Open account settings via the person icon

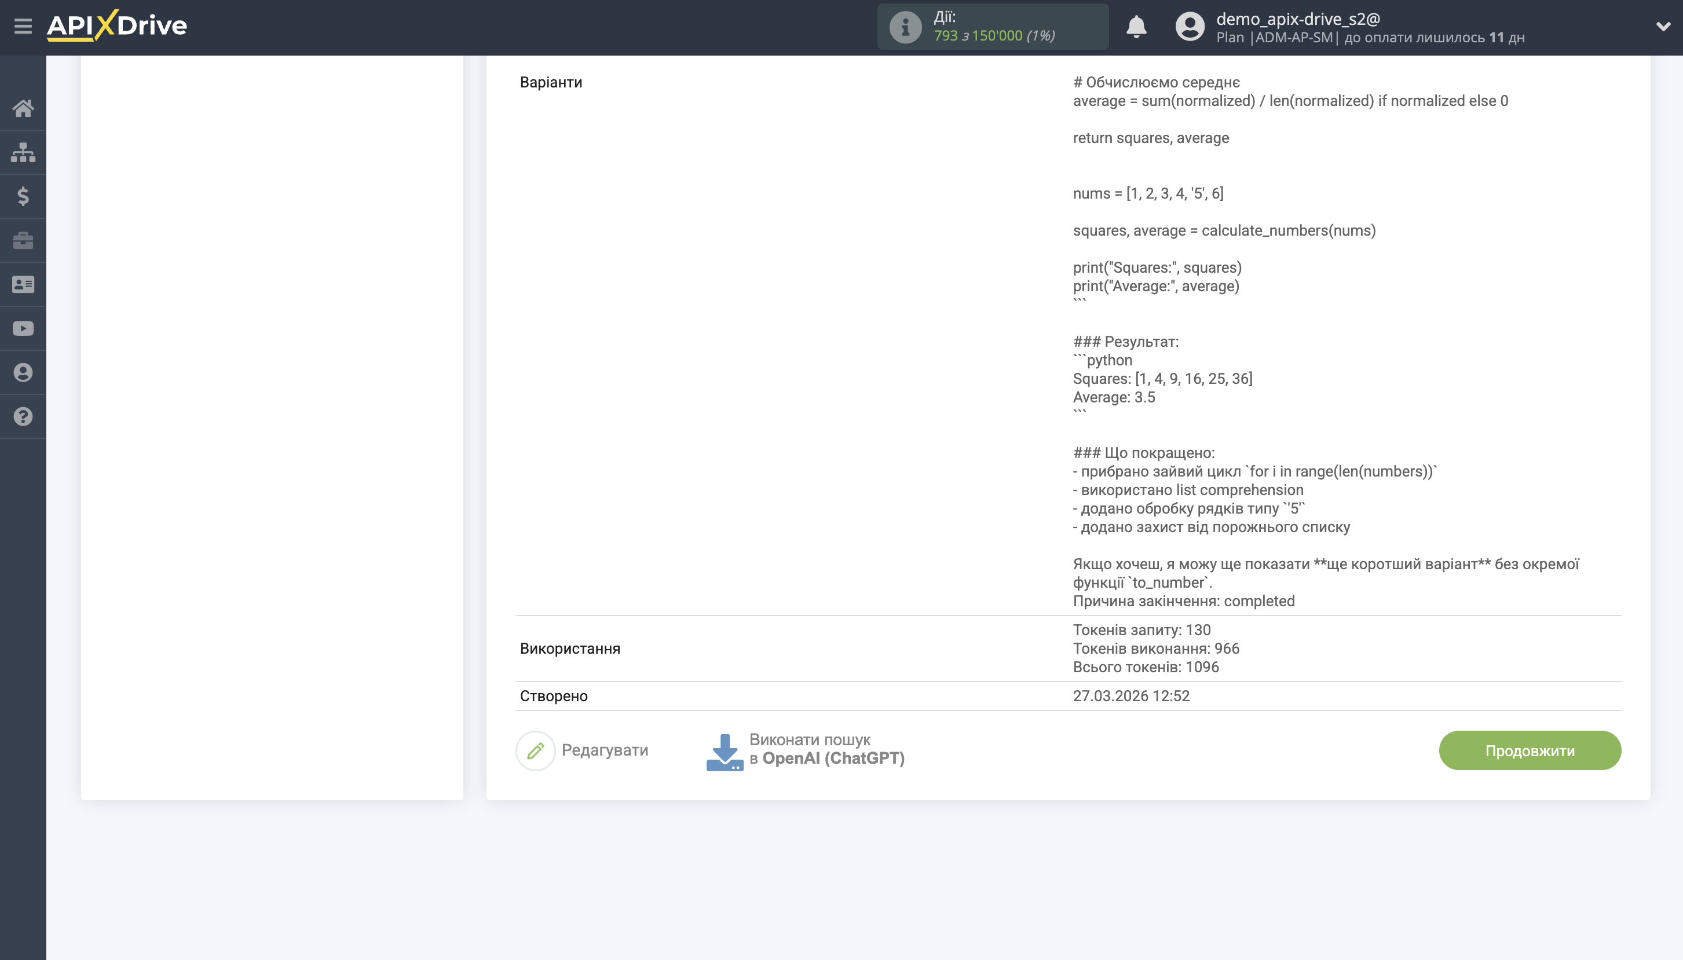24,372
